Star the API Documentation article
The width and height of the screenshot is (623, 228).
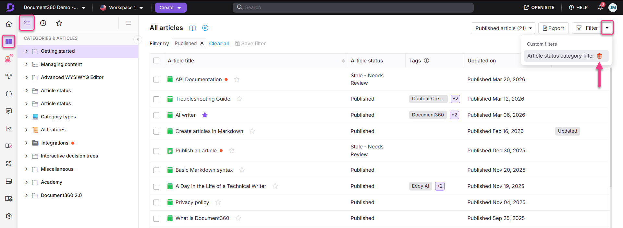[x=237, y=79]
